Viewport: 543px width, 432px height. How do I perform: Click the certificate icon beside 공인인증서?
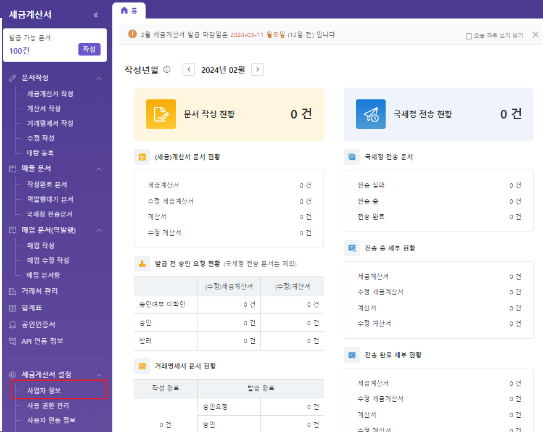pos(13,325)
